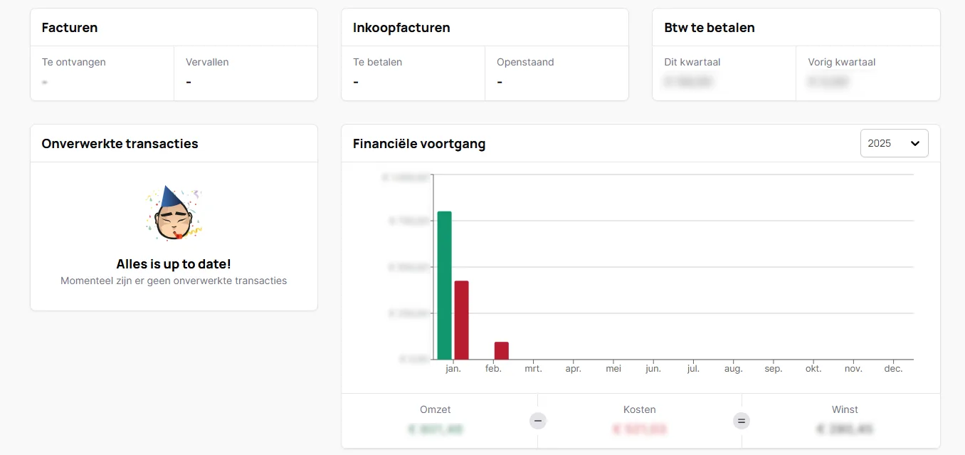Click the equals circle before Winst
Viewport: 965px width, 455px height.
[x=742, y=421]
